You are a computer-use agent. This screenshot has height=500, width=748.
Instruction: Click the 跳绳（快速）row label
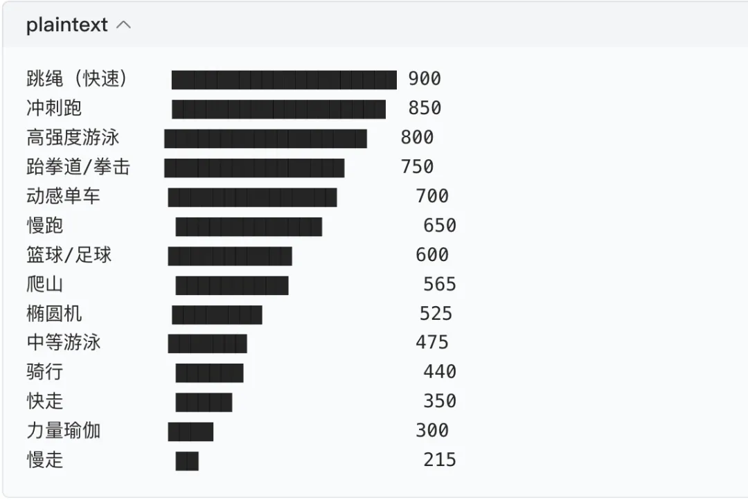coord(77,79)
